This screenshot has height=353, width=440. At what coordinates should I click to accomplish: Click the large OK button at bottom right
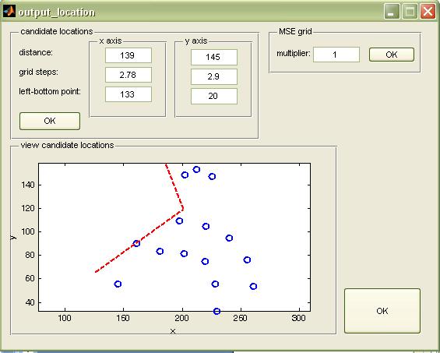tap(382, 311)
